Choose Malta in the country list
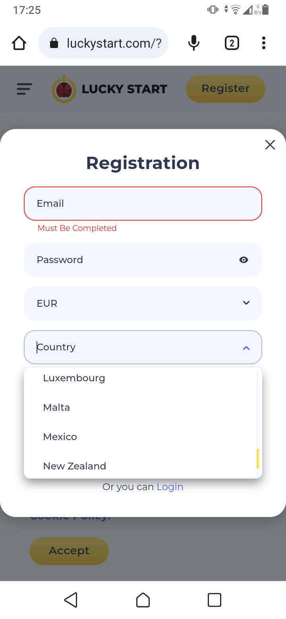Viewport: 286px width, 619px height. point(56,408)
